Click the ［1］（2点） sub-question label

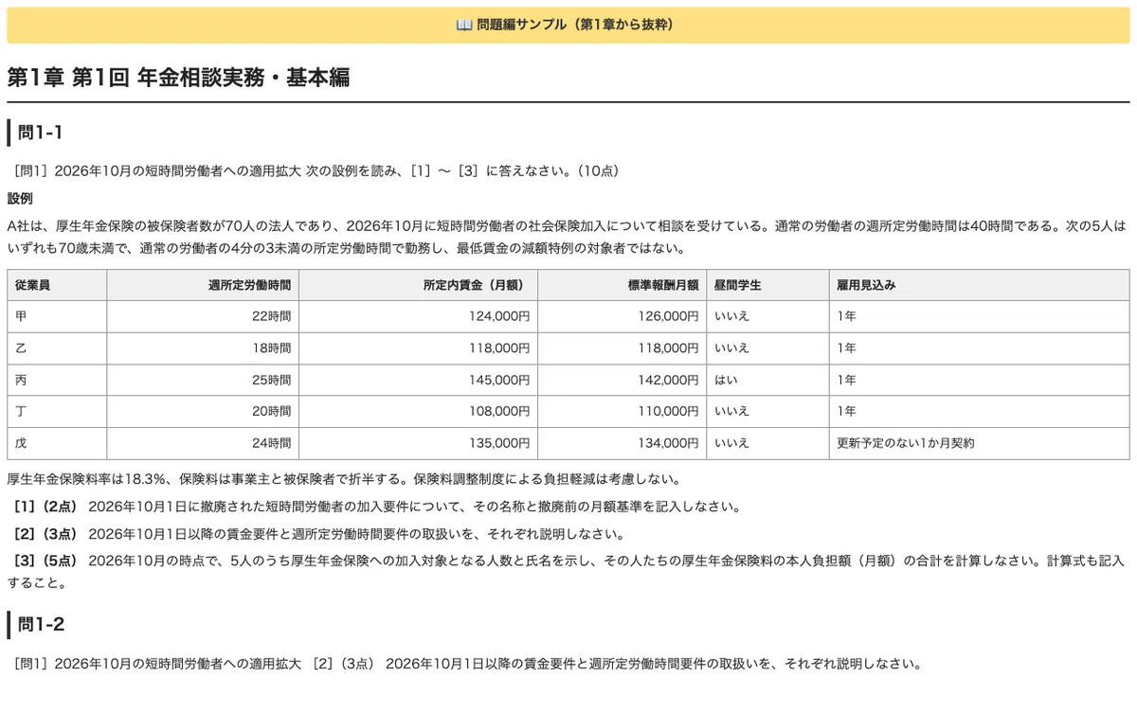tap(46, 507)
